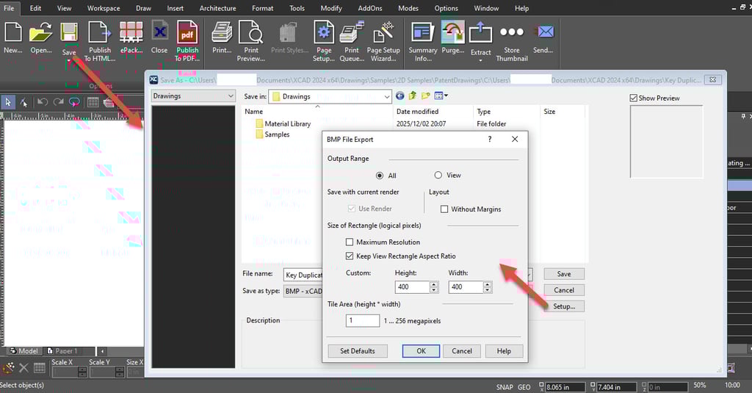Viewport: 752px width, 393px height.
Task: Open the Architecture menu
Action: tap(217, 8)
